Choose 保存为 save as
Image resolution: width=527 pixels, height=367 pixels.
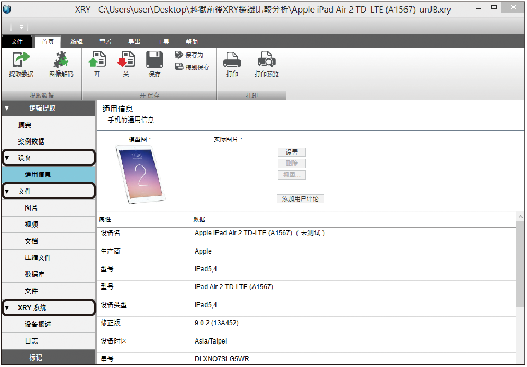click(189, 55)
